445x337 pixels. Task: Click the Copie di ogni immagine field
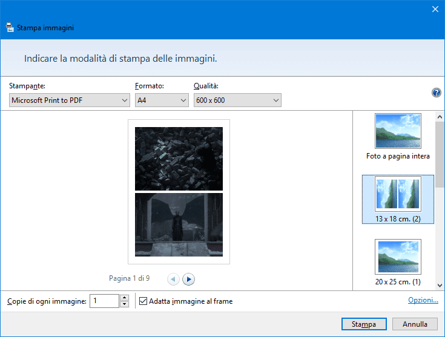coord(104,301)
